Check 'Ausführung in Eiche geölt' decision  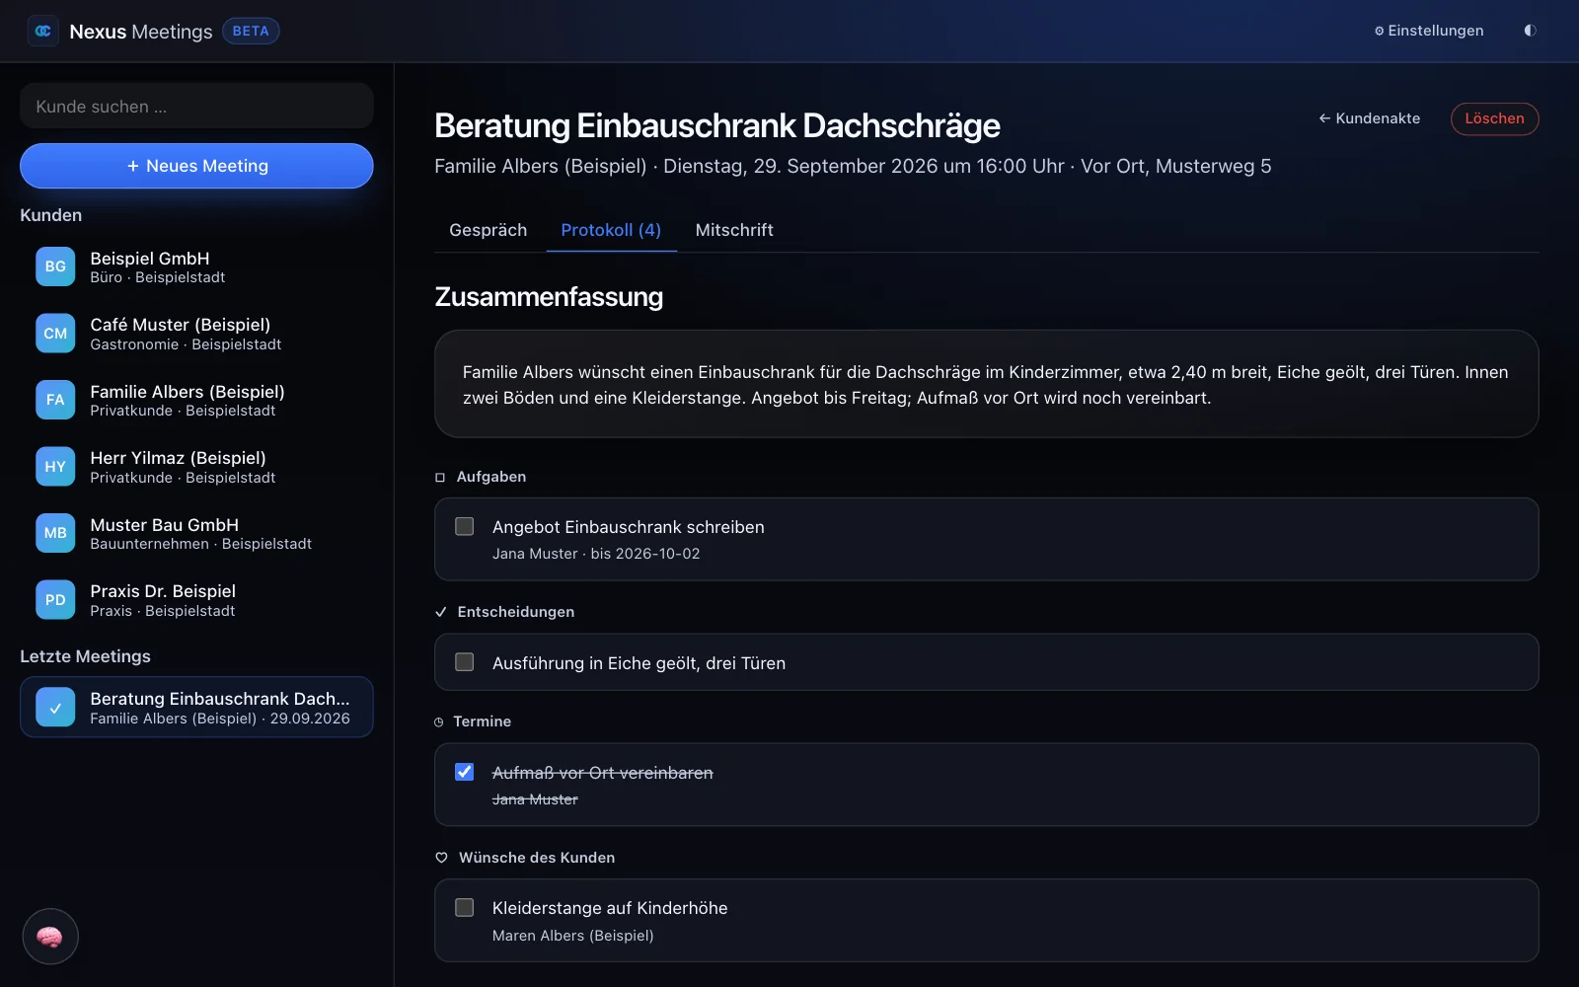point(464,662)
